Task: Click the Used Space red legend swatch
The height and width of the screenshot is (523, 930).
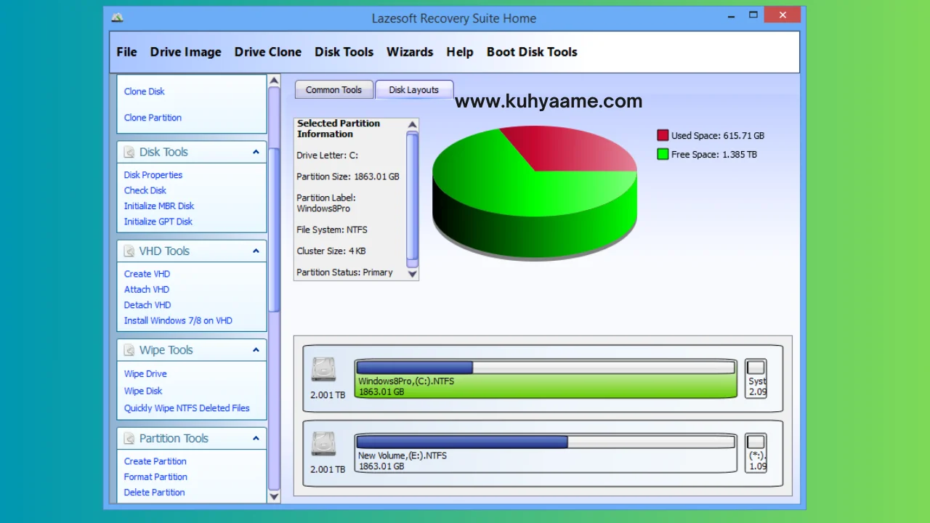Action: pyautogui.click(x=663, y=135)
